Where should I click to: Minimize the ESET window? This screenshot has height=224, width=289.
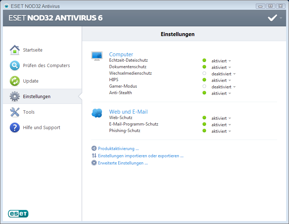click(261, 6)
